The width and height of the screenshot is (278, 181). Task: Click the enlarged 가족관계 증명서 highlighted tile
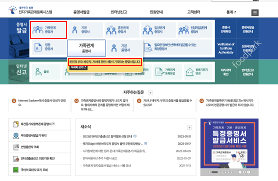tap(86, 48)
